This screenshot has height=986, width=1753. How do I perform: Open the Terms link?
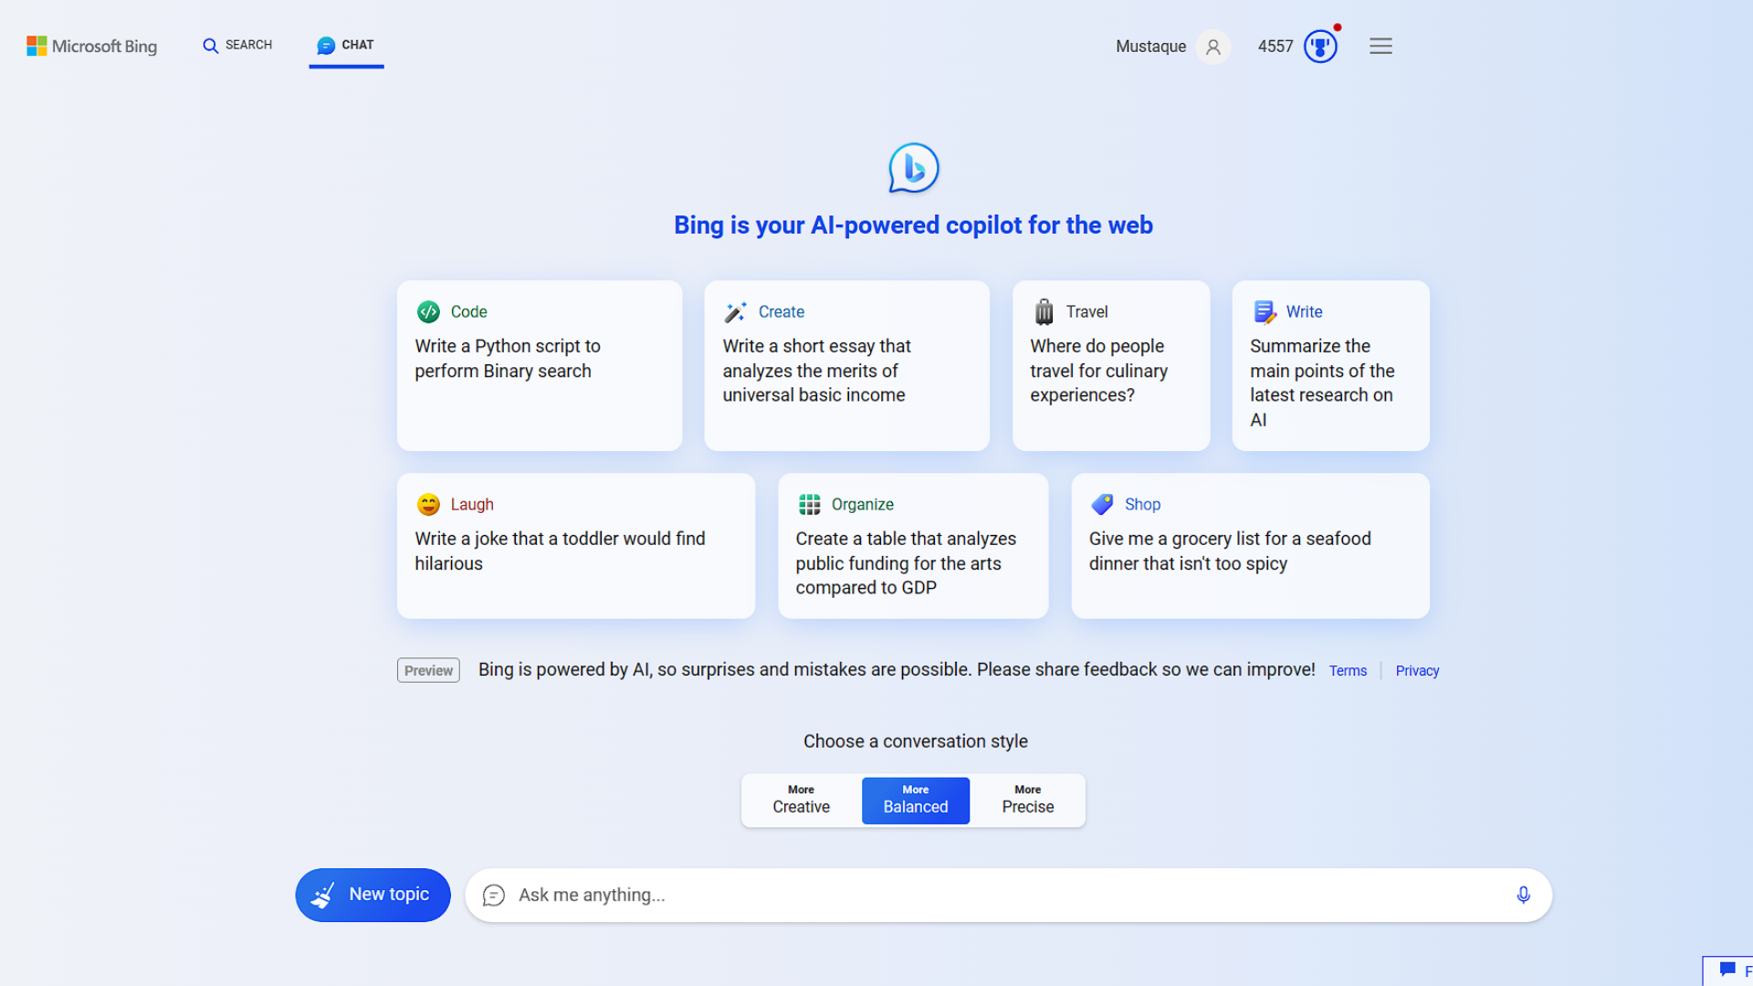pyautogui.click(x=1348, y=670)
